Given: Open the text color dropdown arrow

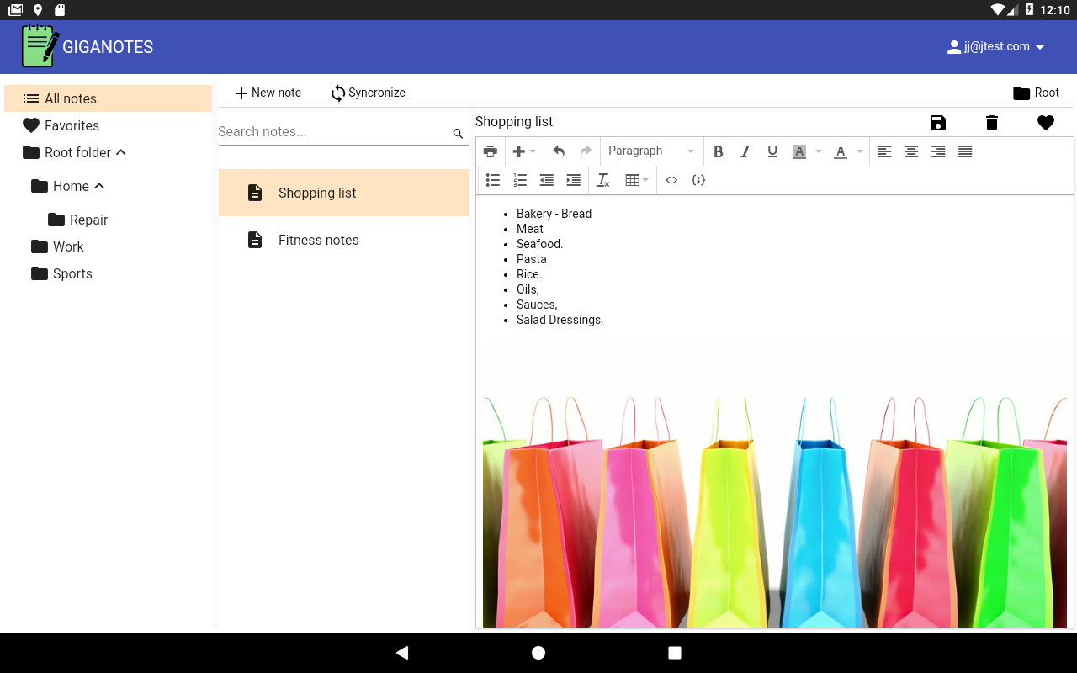Looking at the screenshot, I should (x=860, y=151).
